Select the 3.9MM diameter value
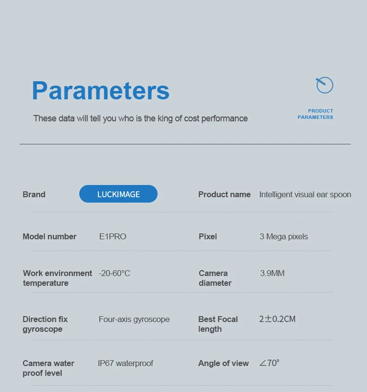 coord(272,273)
